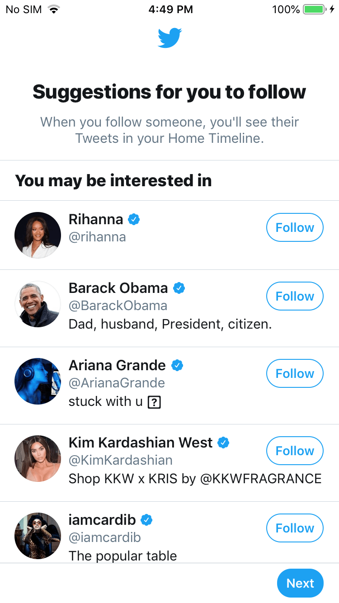Screen dimensions: 339x603
Task: Tap iamcardib's leopard-print avatar
Action: [38, 536]
